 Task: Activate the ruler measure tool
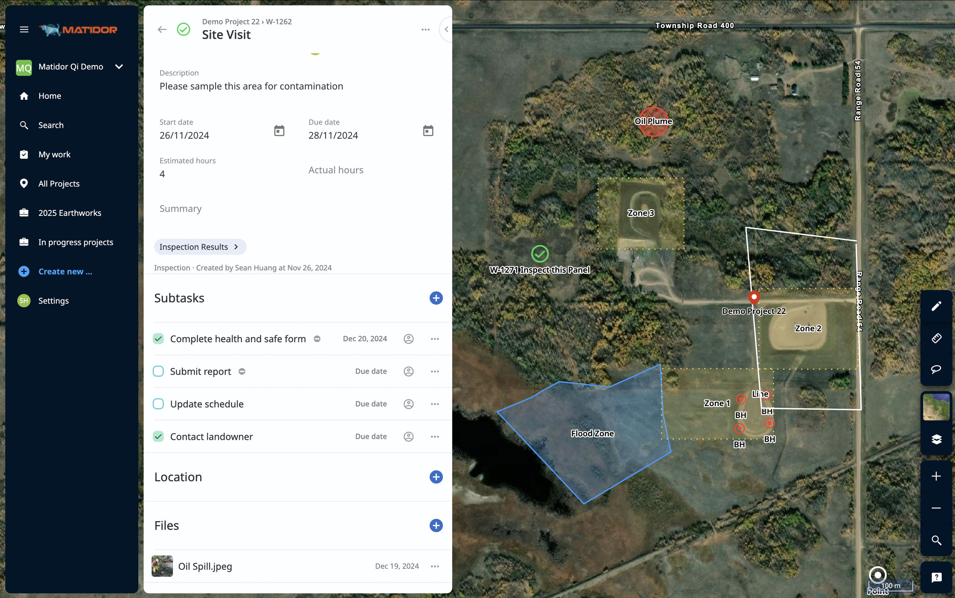pyautogui.click(x=936, y=338)
